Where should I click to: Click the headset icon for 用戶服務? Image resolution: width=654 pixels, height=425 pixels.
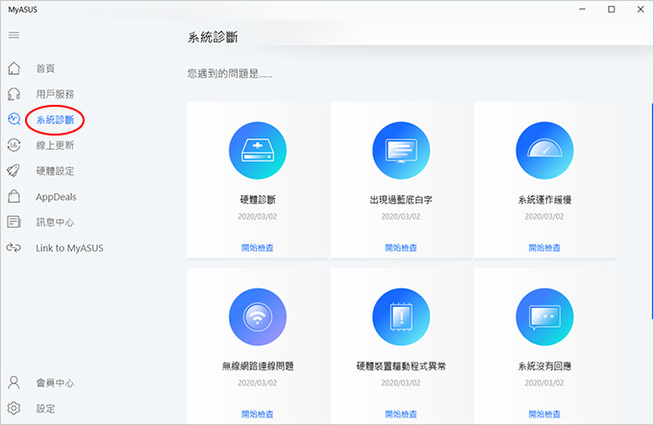tap(13, 94)
